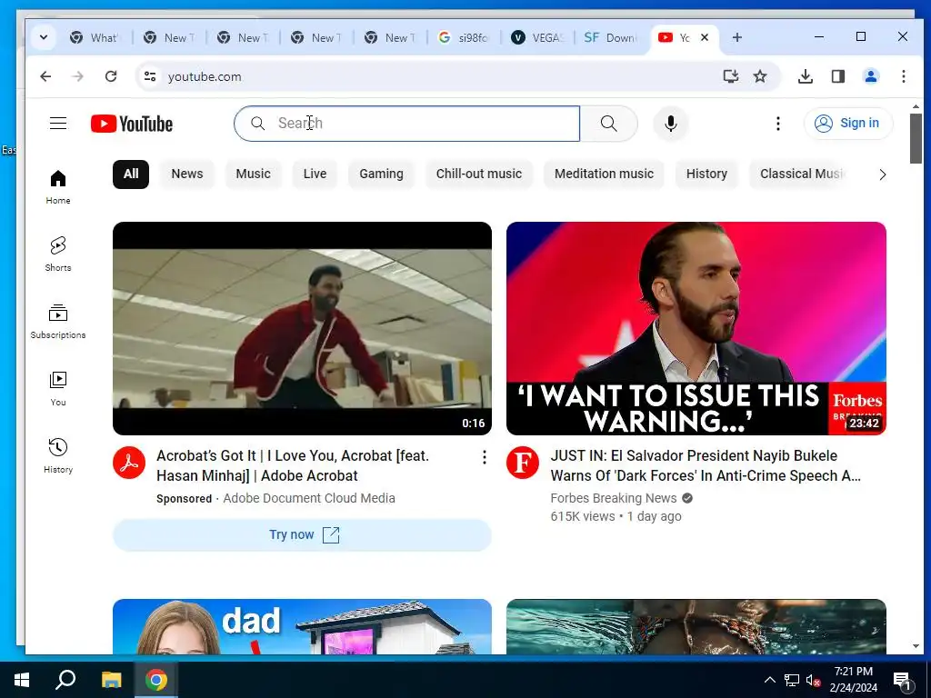Open options menu for Acrobat ad
Viewport: 931px width, 698px height.
pos(485,456)
